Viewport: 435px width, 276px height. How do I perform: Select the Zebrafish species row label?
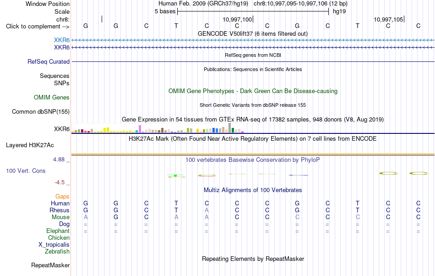pyautogui.click(x=57, y=251)
